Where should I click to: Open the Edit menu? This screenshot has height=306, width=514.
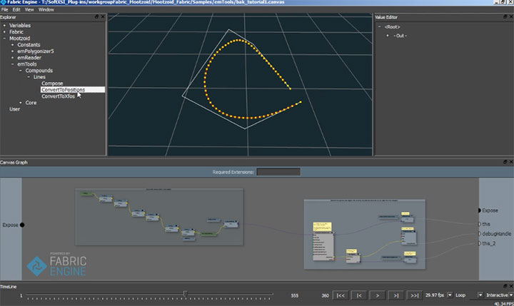[x=16, y=9]
